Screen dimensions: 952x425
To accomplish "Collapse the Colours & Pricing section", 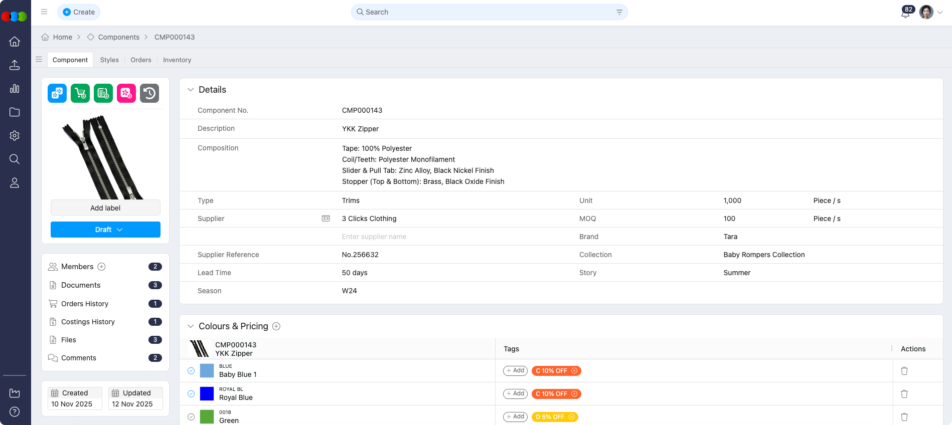I will click(x=191, y=326).
